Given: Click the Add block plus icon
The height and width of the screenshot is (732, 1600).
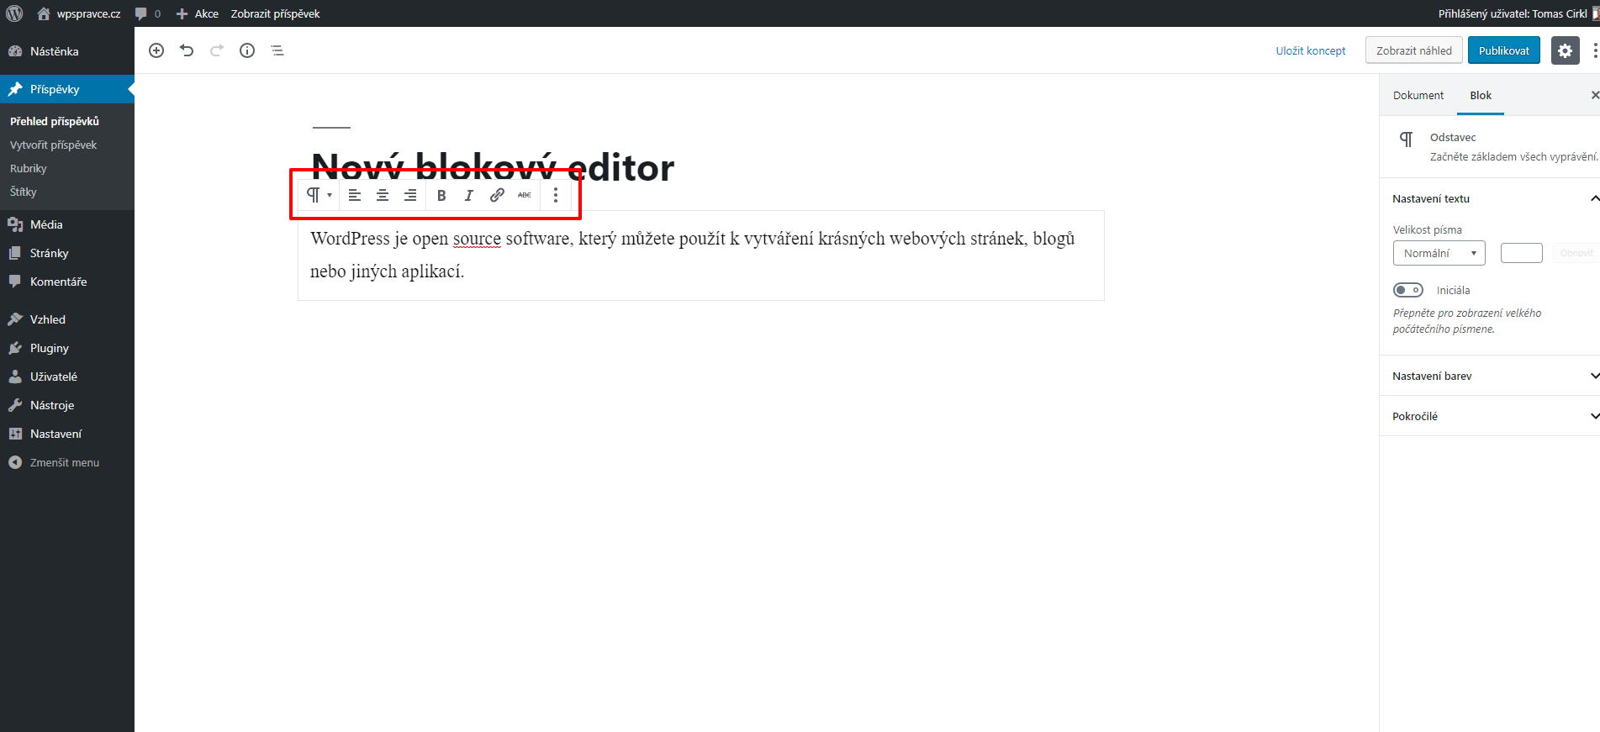Looking at the screenshot, I should (156, 50).
